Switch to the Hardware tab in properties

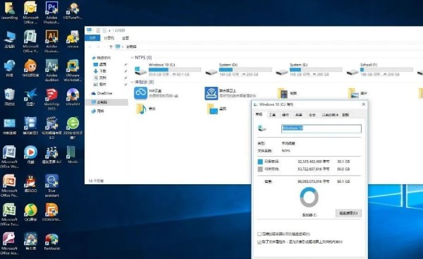click(x=285, y=115)
